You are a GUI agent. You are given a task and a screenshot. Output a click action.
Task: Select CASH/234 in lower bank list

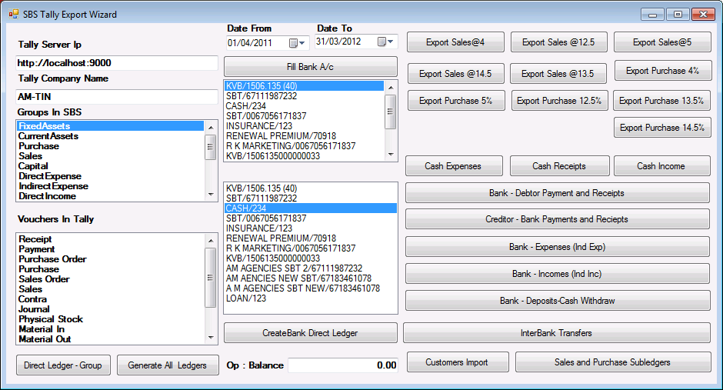311,208
